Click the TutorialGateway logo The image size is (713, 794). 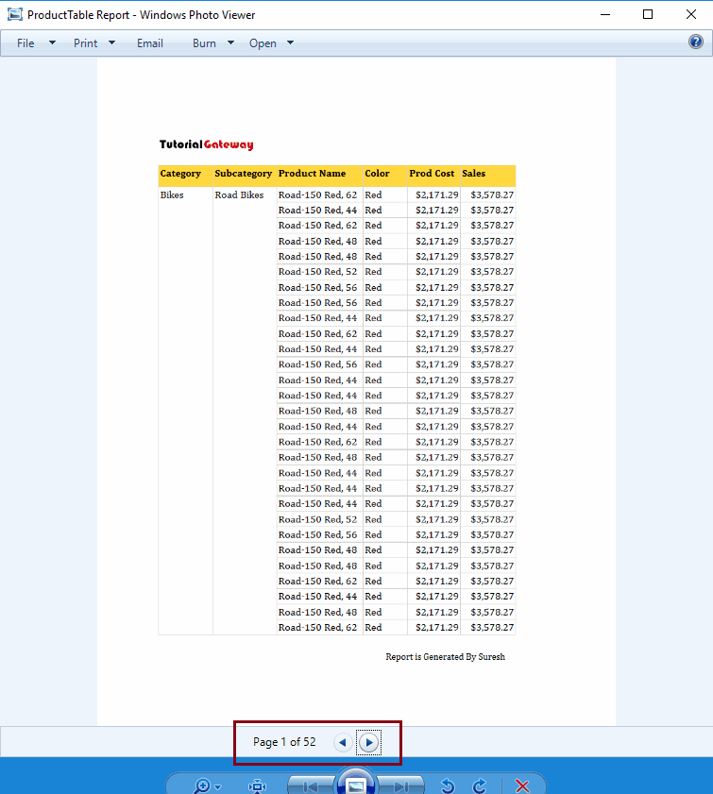coord(207,144)
